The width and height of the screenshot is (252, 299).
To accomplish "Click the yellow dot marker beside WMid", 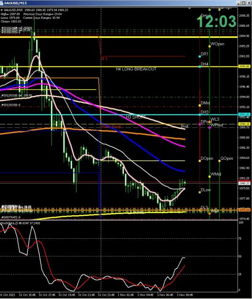I will coord(210,177).
